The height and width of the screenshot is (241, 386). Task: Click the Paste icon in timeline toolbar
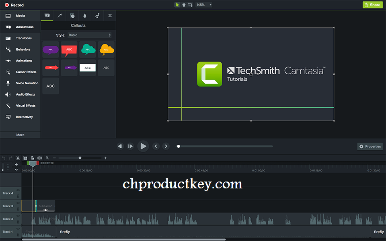tap(32, 158)
